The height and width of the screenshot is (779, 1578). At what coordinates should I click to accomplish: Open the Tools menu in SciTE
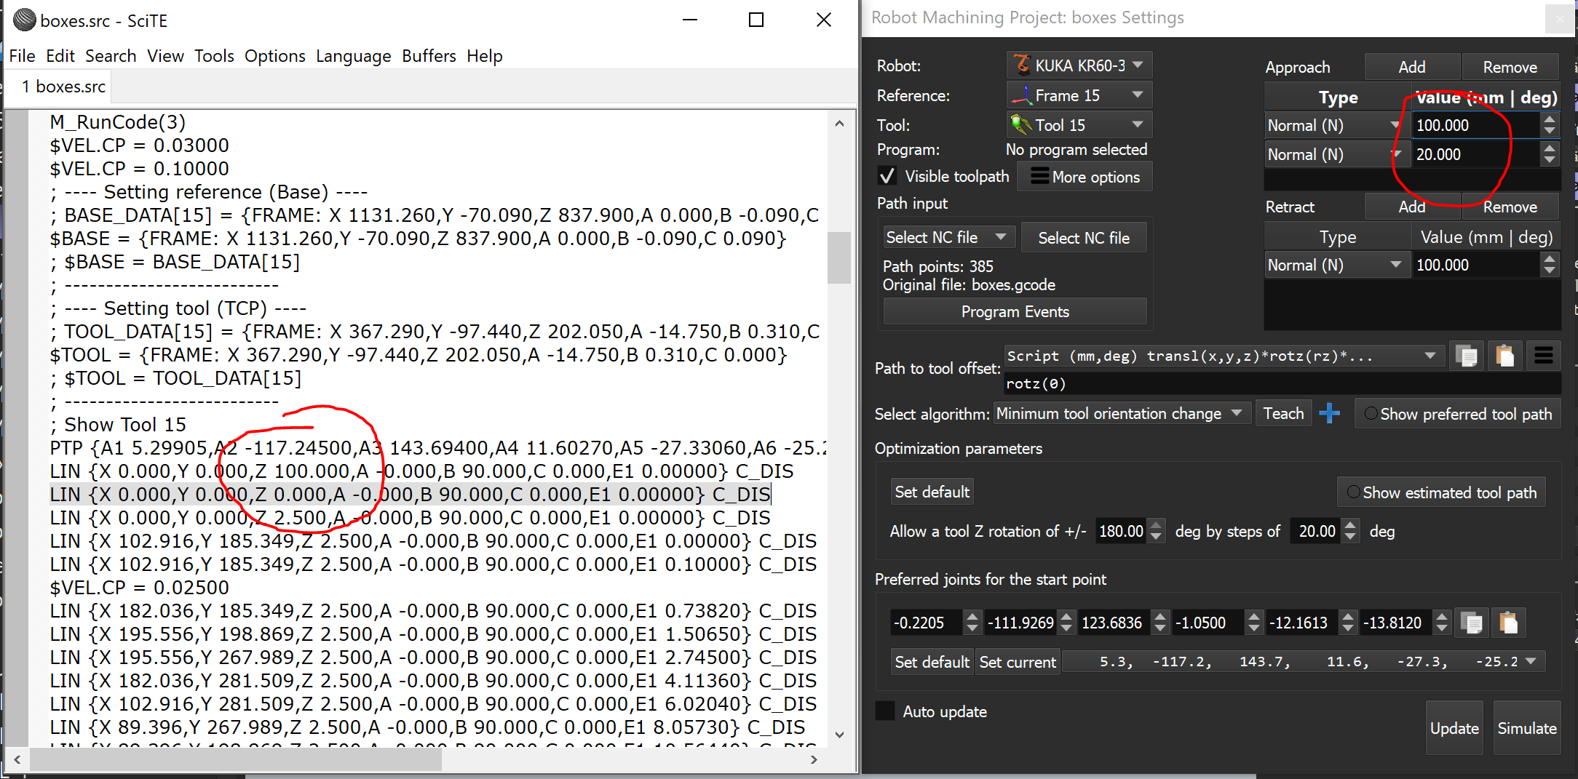point(214,56)
